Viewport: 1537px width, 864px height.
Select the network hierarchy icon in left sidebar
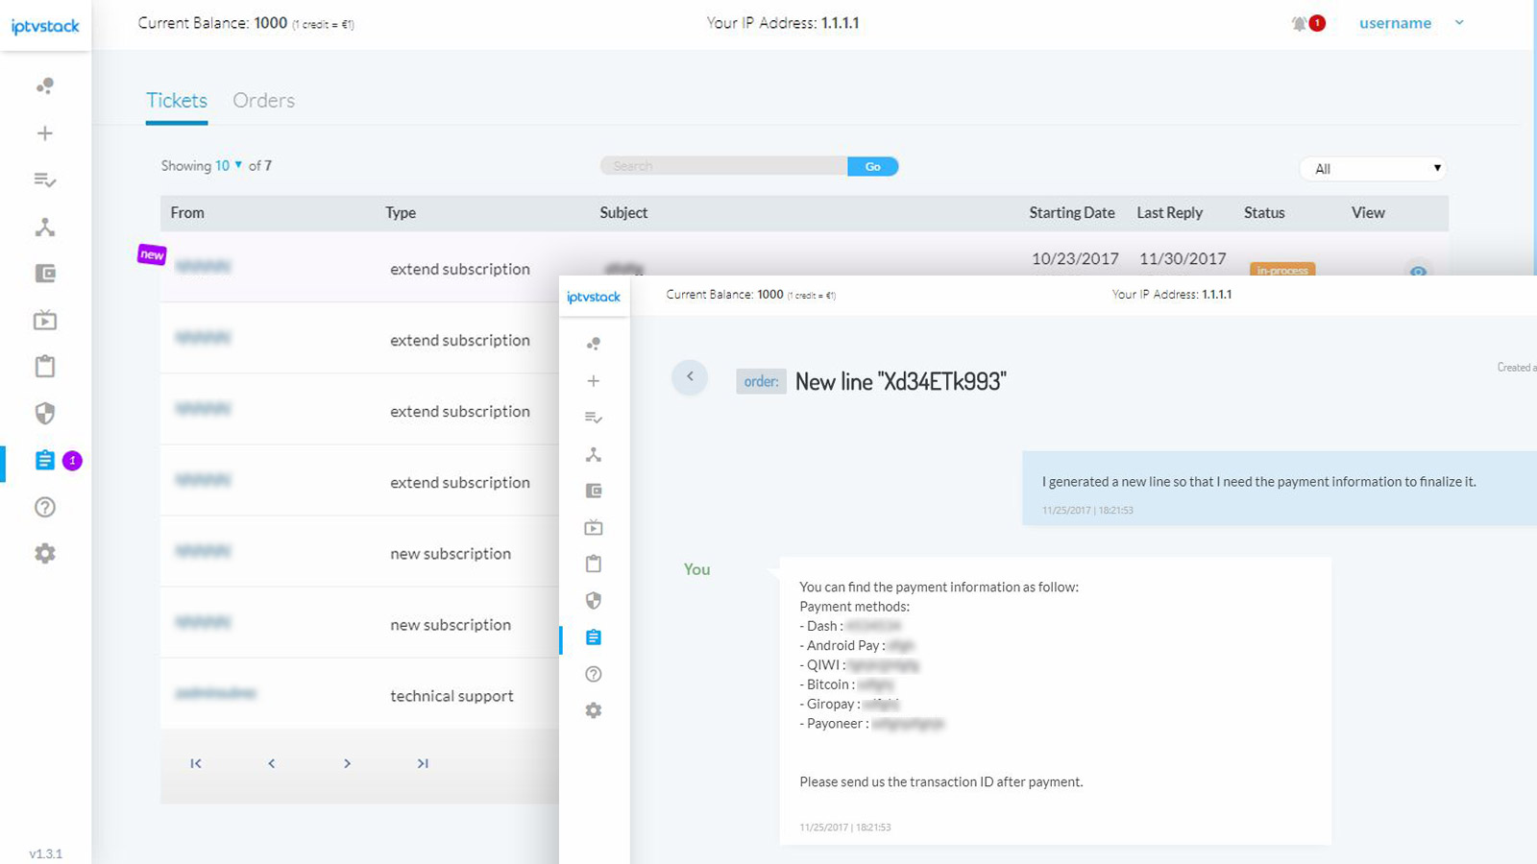pyautogui.click(x=45, y=227)
